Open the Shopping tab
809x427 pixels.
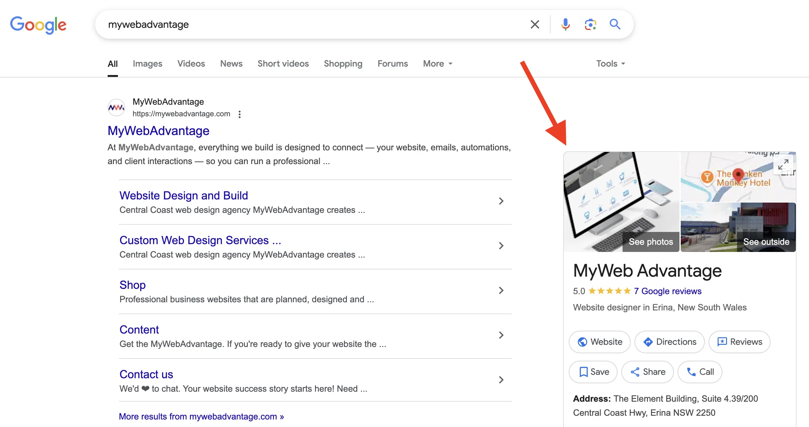[x=343, y=64]
